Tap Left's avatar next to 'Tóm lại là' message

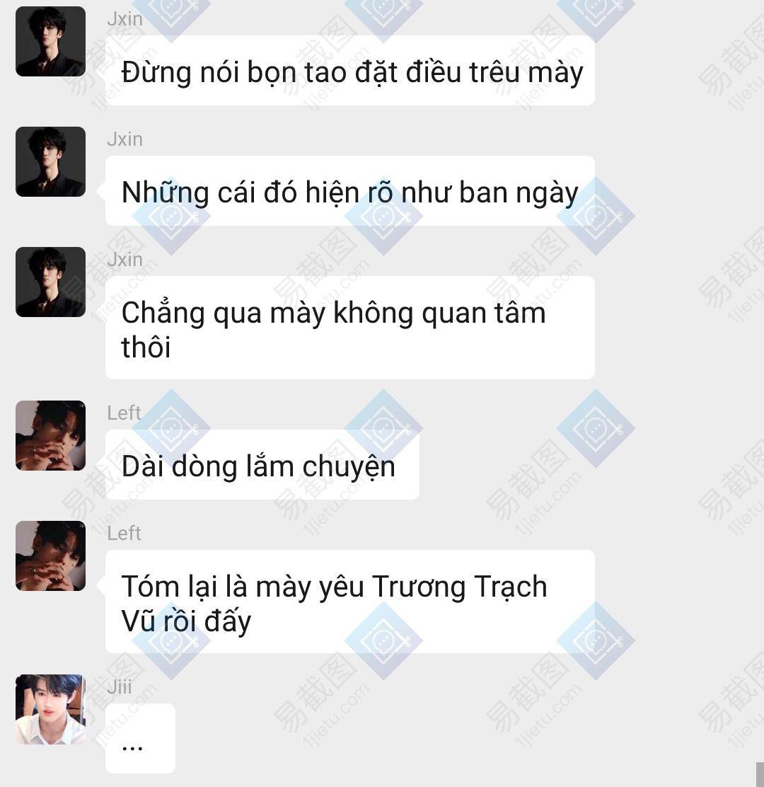tap(51, 556)
